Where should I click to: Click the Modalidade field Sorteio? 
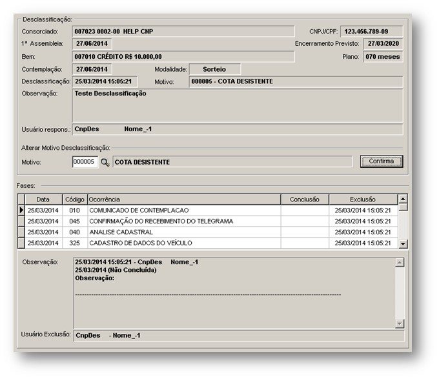[215, 69]
